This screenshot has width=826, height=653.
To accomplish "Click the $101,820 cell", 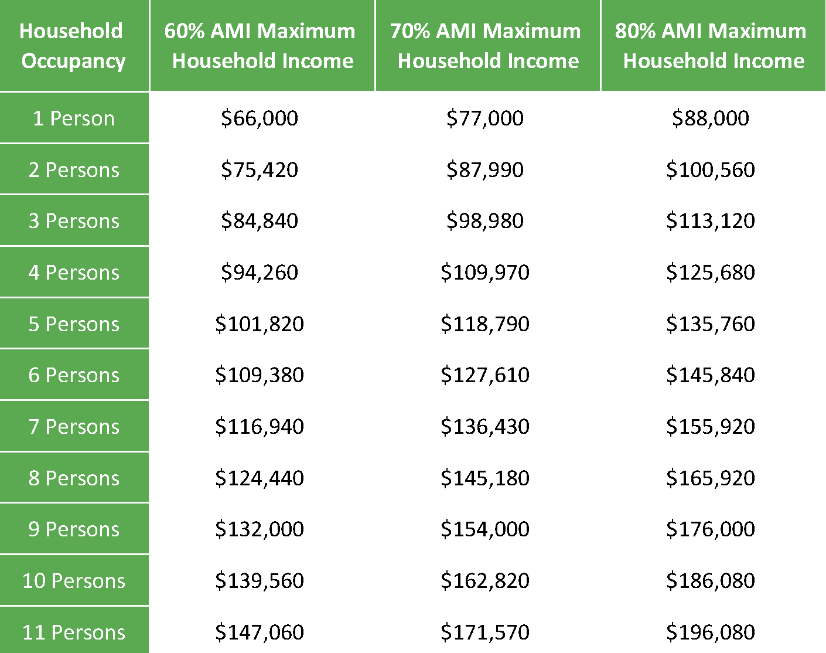I will 260,324.
